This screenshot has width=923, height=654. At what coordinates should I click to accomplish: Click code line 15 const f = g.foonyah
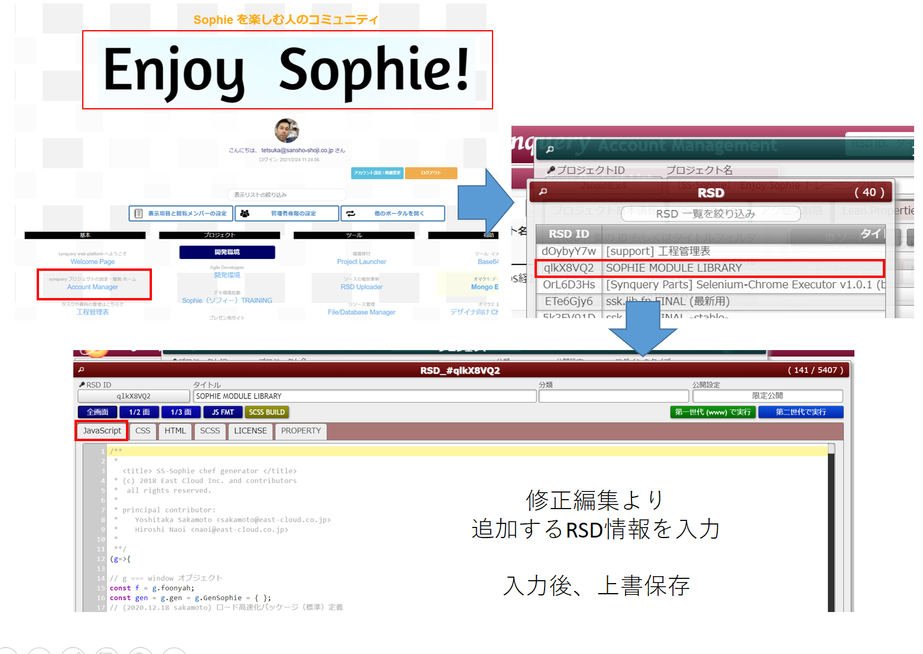(152, 588)
